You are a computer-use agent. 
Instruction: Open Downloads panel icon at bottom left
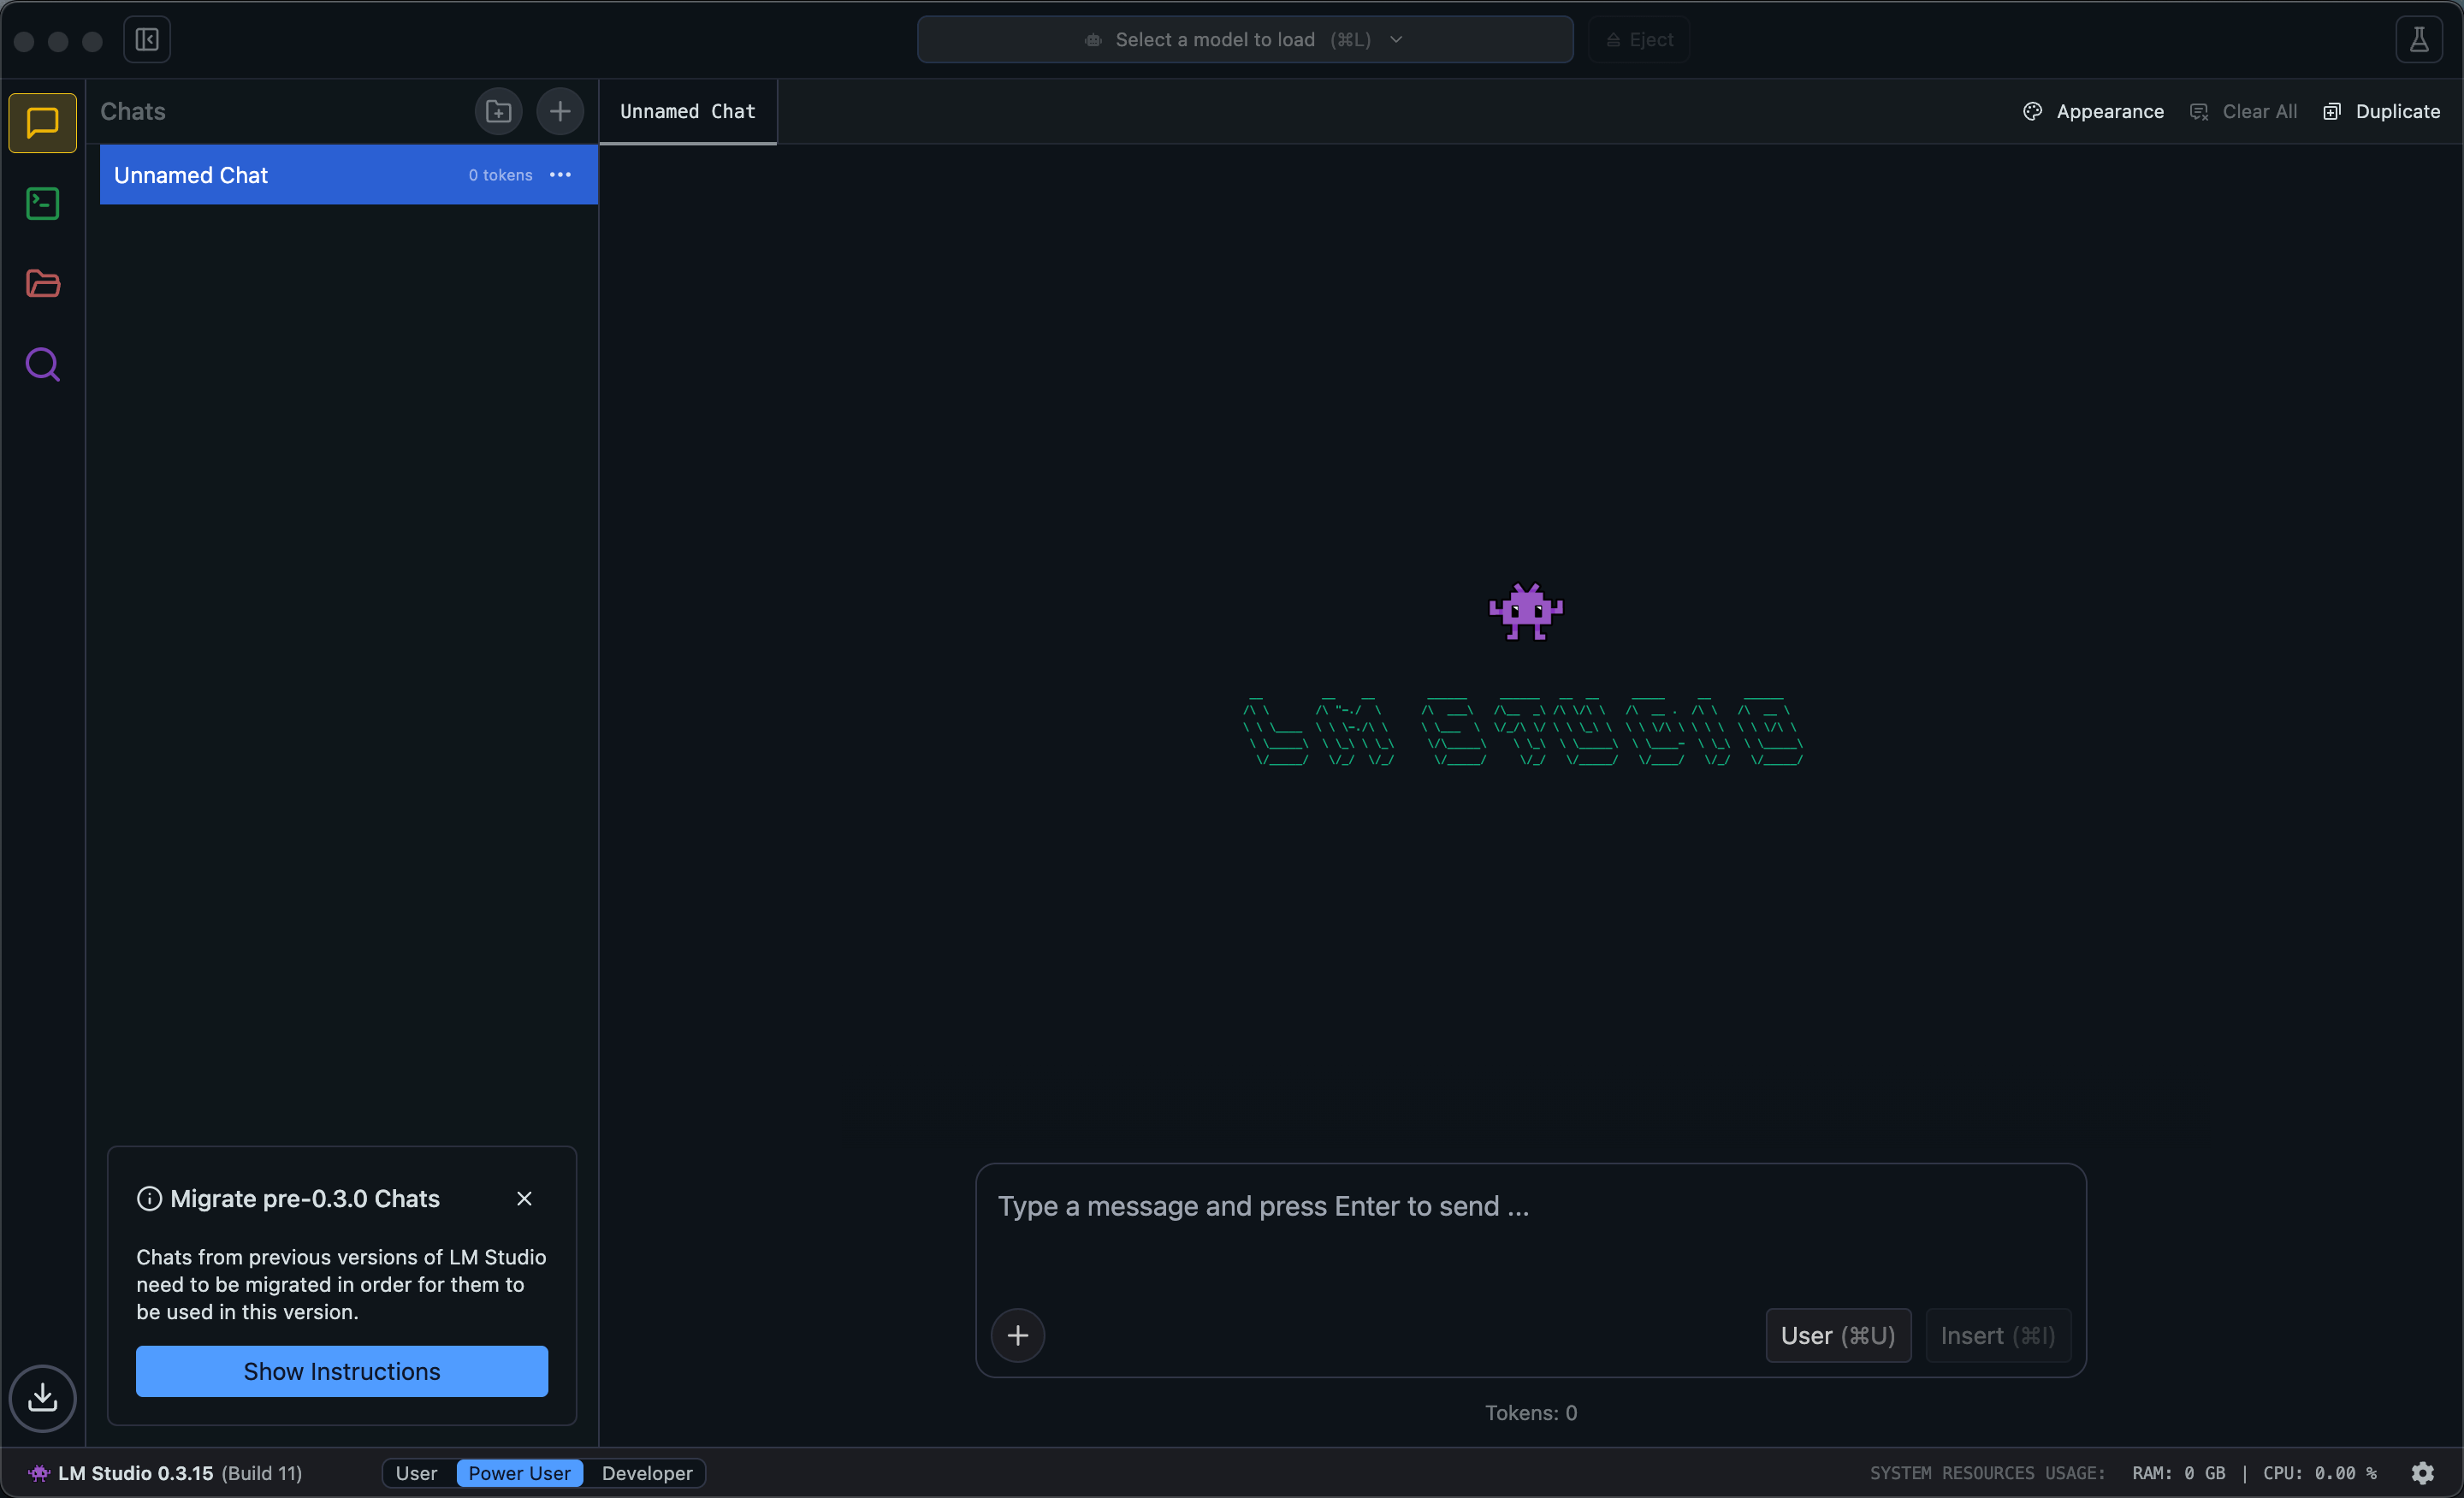pyautogui.click(x=42, y=1397)
